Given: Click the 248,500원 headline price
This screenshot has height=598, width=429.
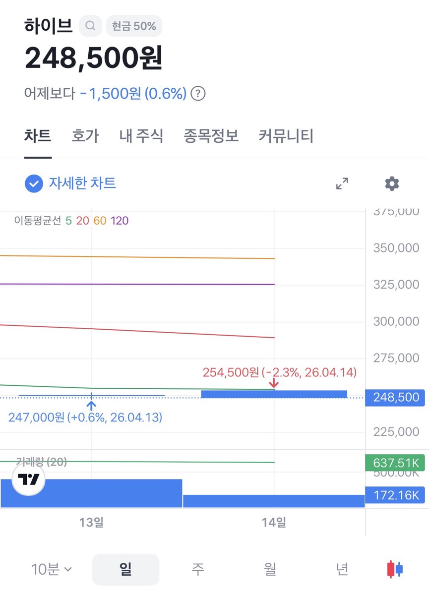Looking at the screenshot, I should pyautogui.click(x=94, y=58).
